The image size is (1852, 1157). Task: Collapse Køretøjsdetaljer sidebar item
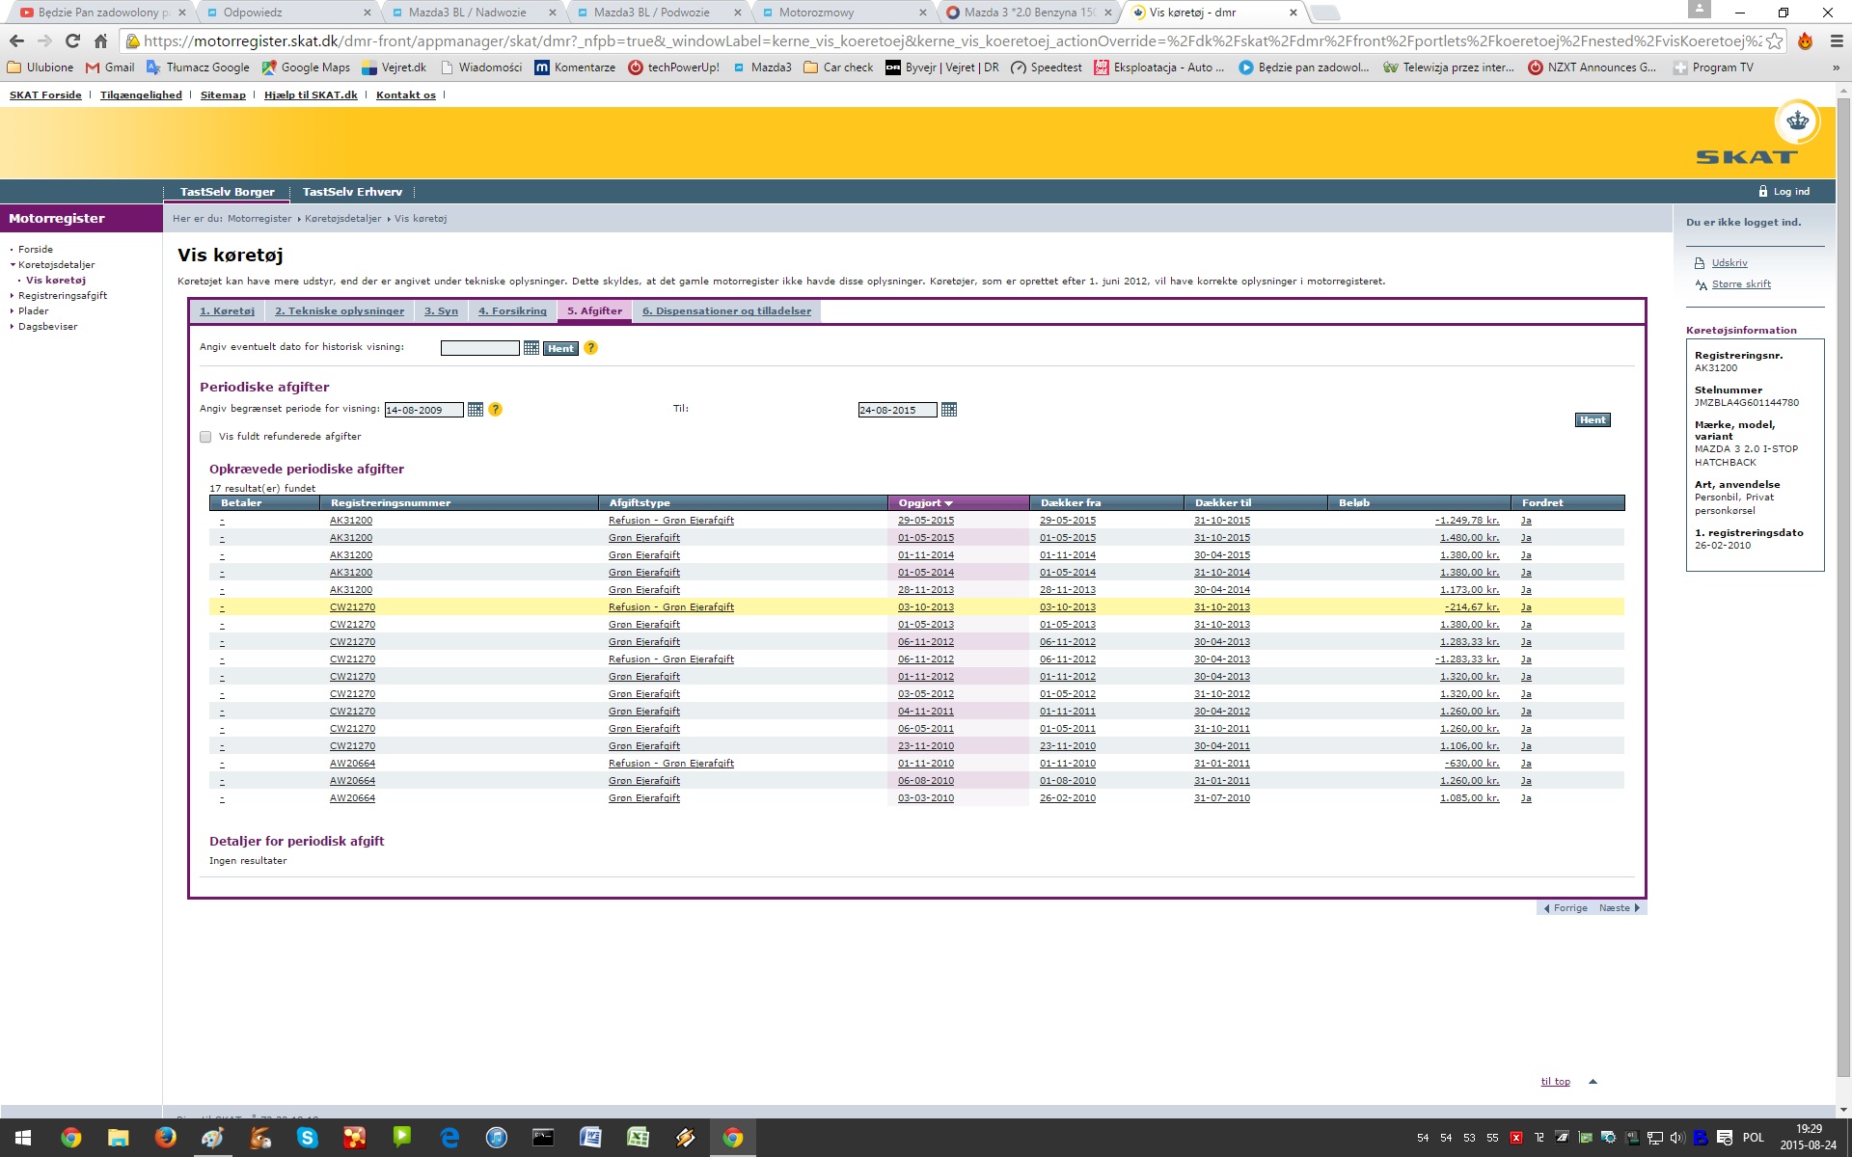(56, 264)
